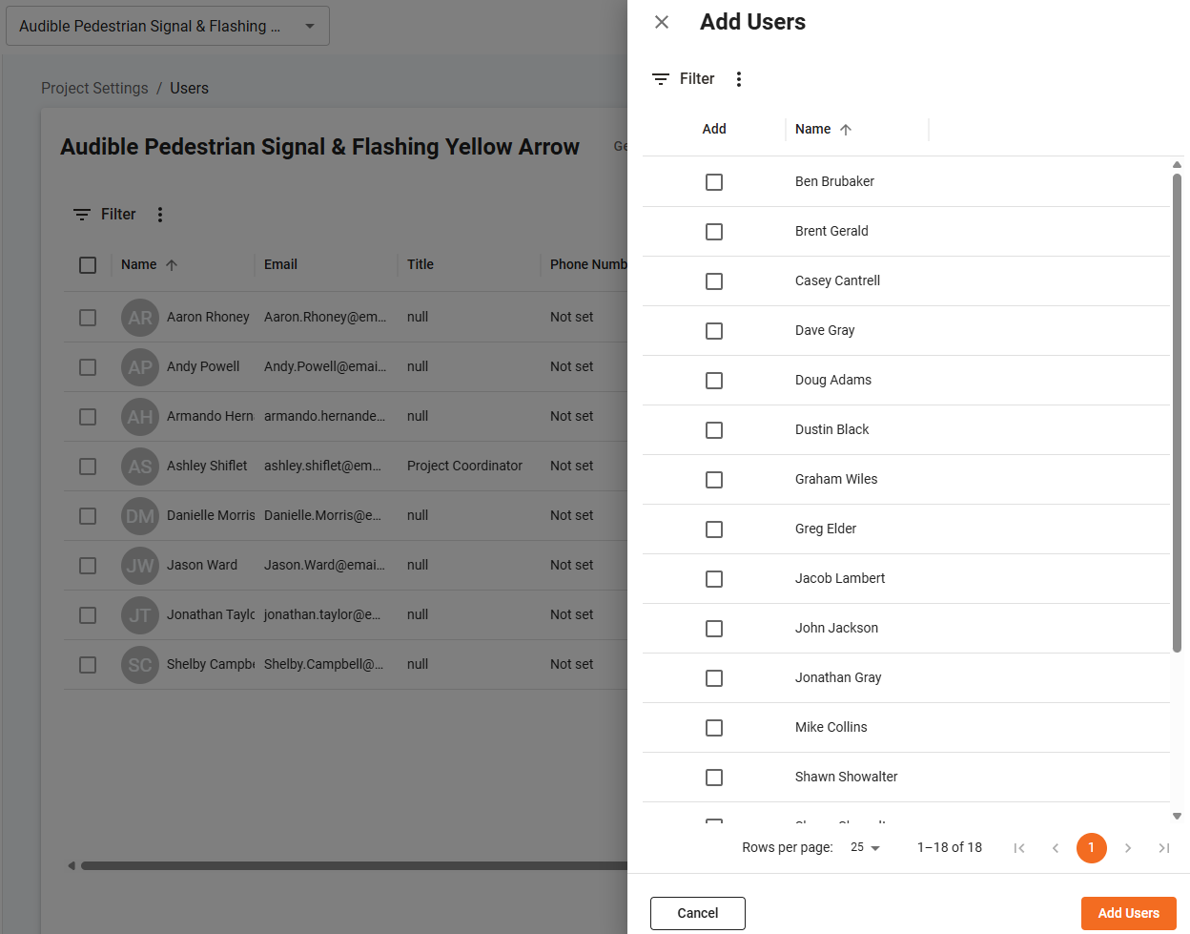Click 1–18 of 18 range text
The height and width of the screenshot is (934, 1190).
pyautogui.click(x=950, y=848)
